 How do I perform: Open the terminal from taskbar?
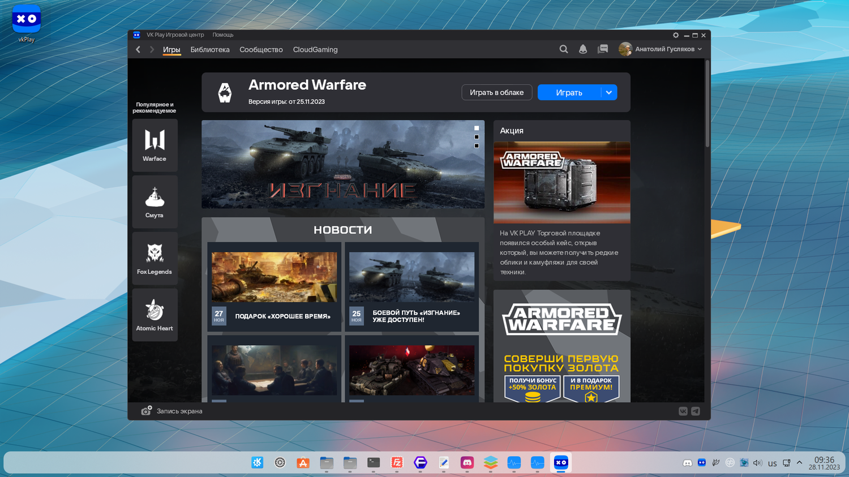coord(374,463)
